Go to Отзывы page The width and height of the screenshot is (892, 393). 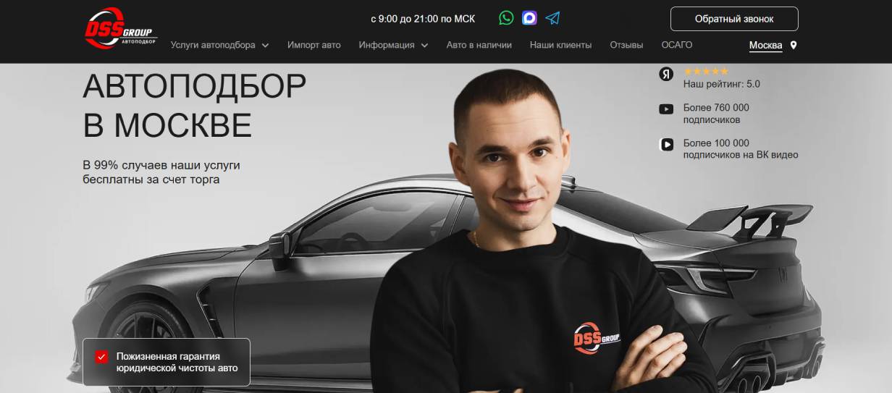click(x=626, y=45)
